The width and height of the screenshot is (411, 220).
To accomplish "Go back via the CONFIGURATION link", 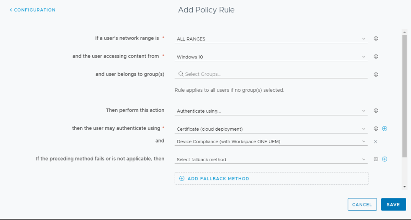I will click(x=33, y=10).
